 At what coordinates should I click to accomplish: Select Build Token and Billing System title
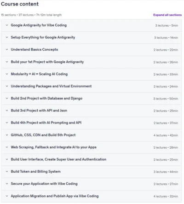pyautogui.click(x=35, y=171)
